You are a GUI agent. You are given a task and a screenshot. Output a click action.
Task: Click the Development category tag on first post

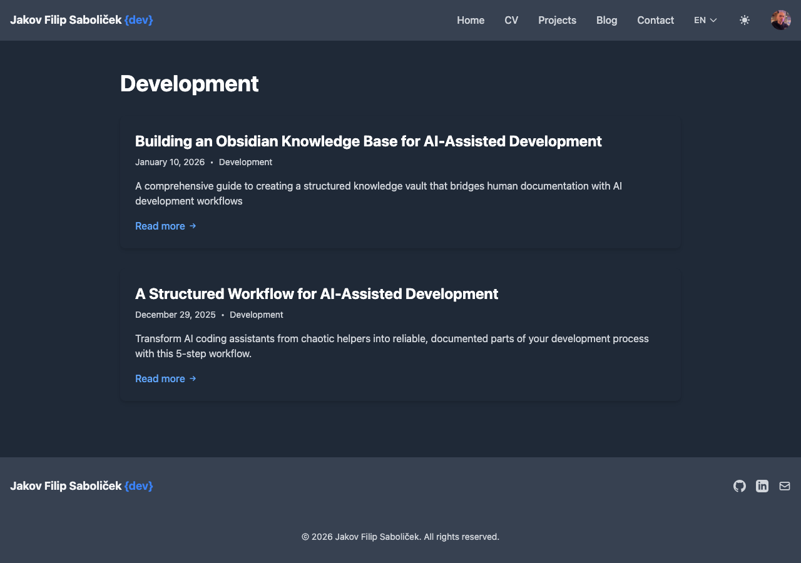pos(245,162)
